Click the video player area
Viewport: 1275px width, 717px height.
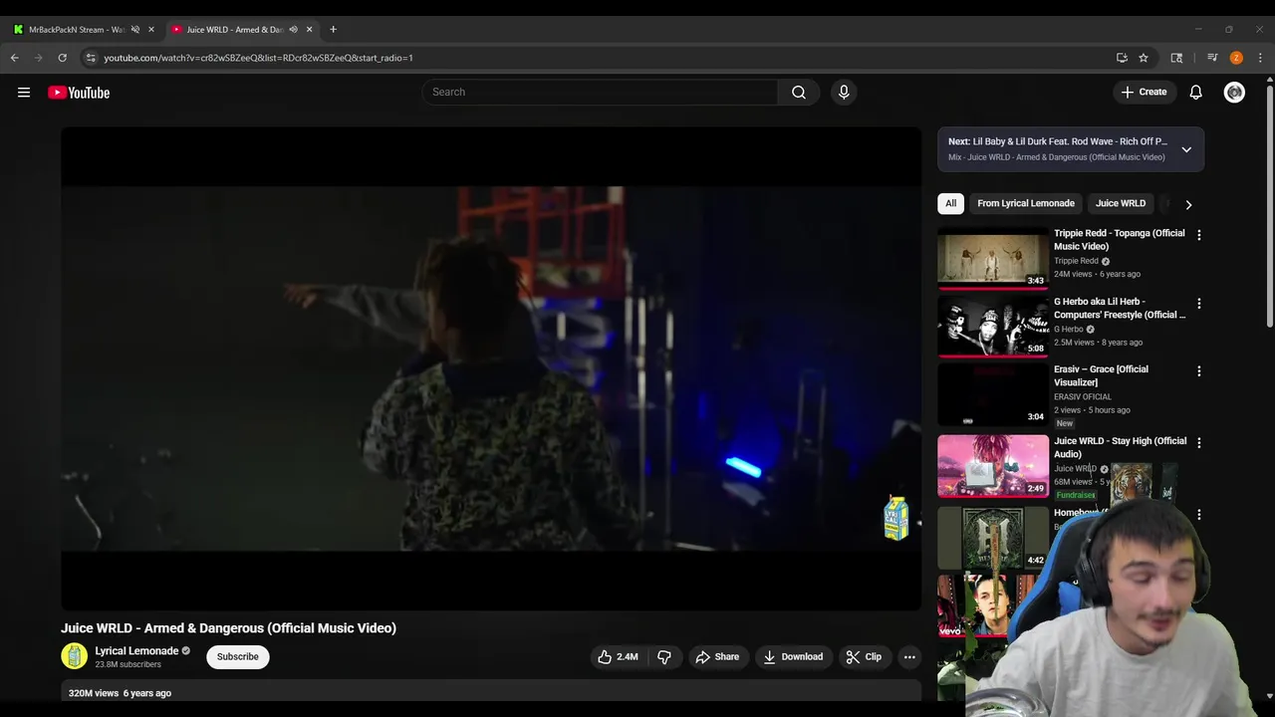point(491,368)
